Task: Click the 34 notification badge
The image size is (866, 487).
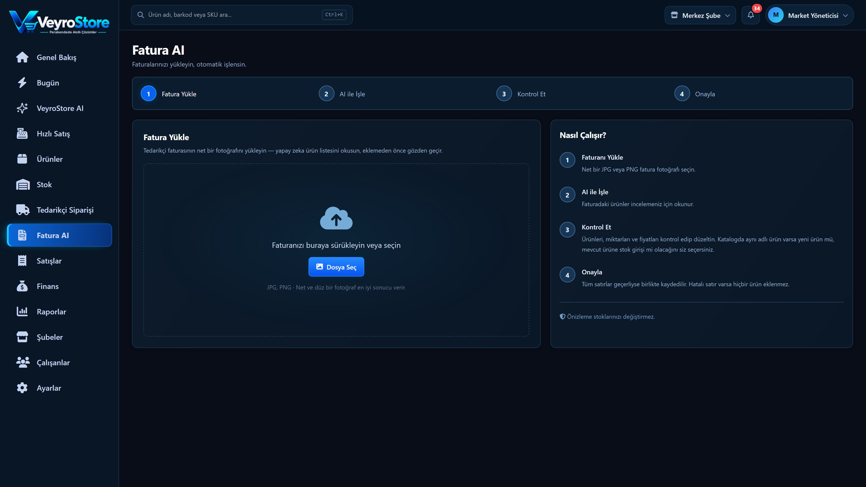Action: tap(756, 8)
